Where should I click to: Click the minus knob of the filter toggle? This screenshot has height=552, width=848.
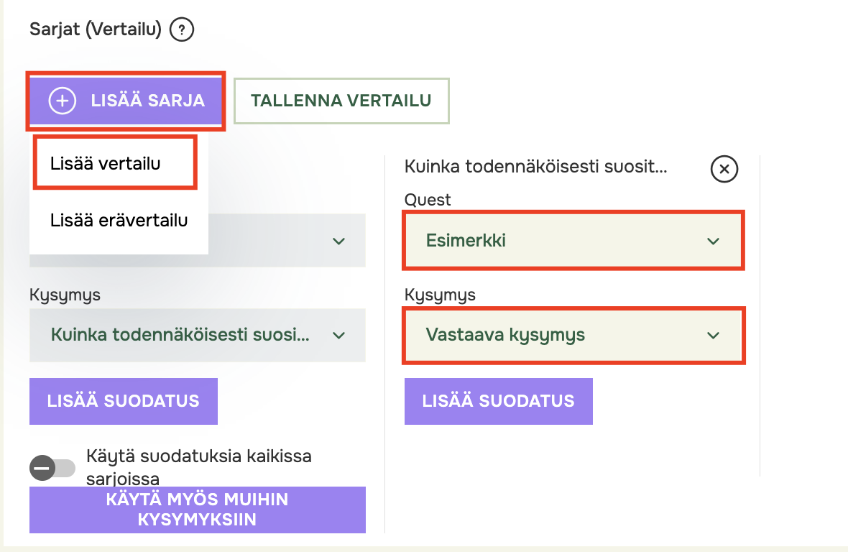pyautogui.click(x=42, y=468)
